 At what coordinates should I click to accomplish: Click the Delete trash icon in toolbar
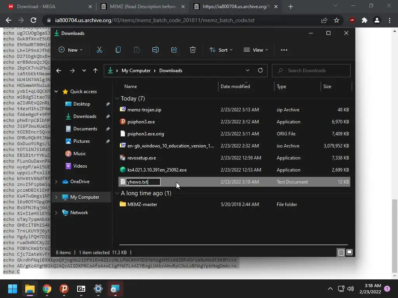[193, 50]
